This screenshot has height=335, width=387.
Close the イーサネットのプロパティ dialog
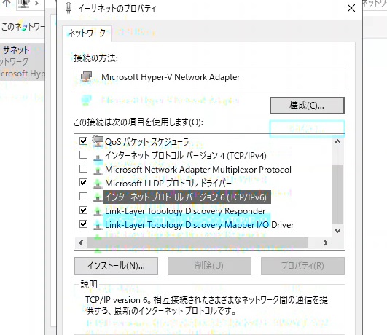(x=351, y=8)
